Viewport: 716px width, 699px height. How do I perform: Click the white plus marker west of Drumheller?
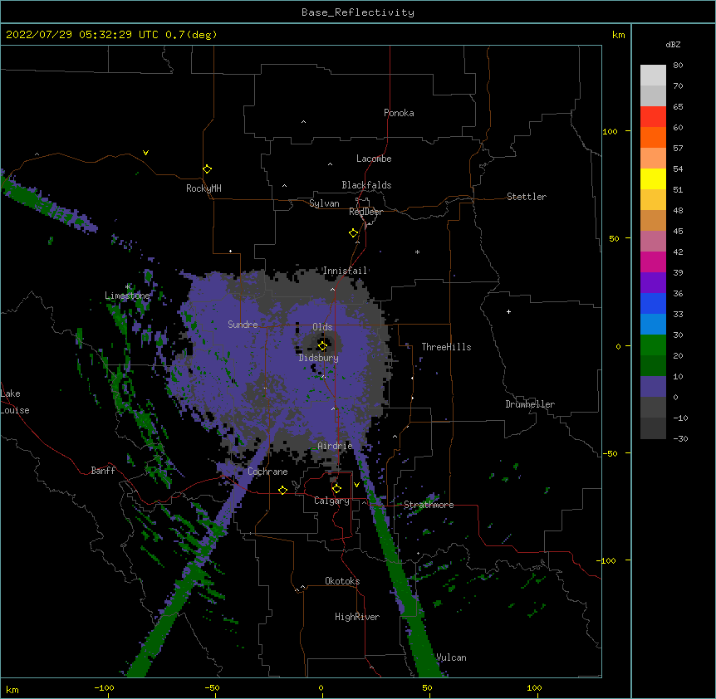pos(508,311)
